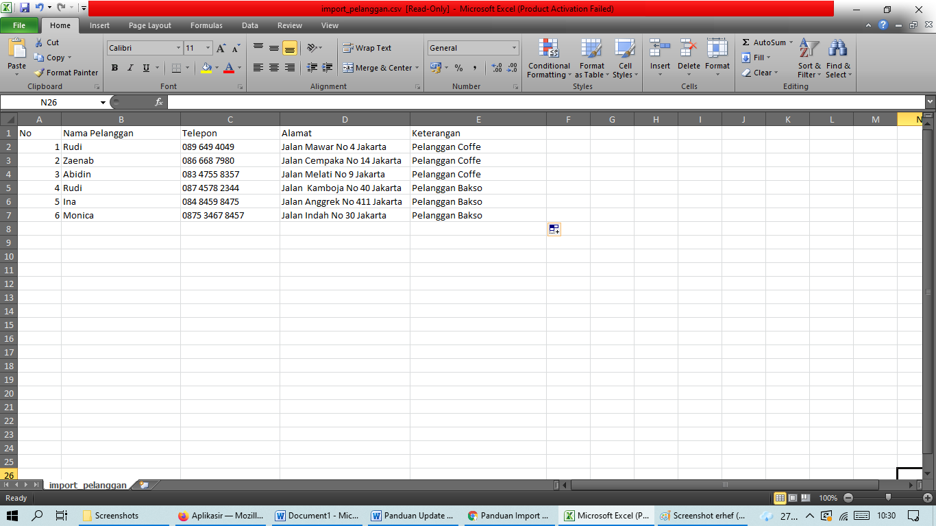Switch to the Page Layout tab
Image resolution: width=936 pixels, height=526 pixels.
pos(150,25)
